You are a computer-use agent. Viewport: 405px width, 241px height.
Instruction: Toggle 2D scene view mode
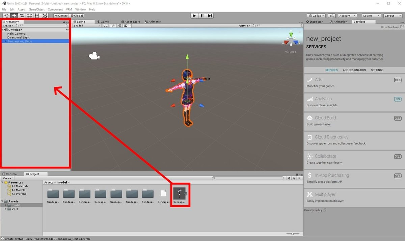(x=106, y=26)
